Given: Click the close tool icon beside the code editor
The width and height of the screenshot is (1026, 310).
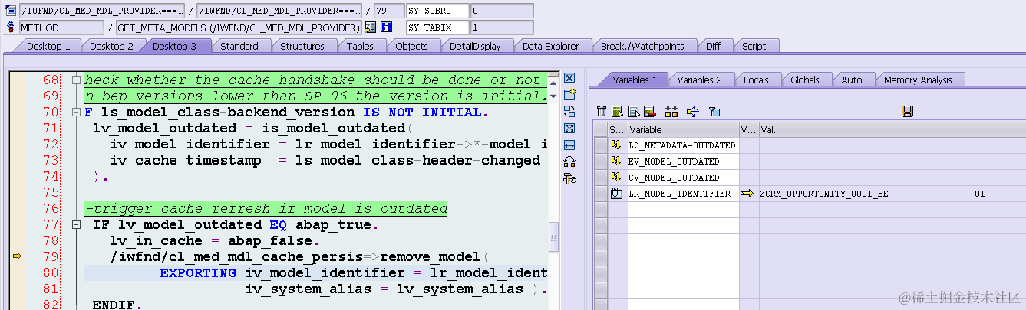Looking at the screenshot, I should (569, 78).
